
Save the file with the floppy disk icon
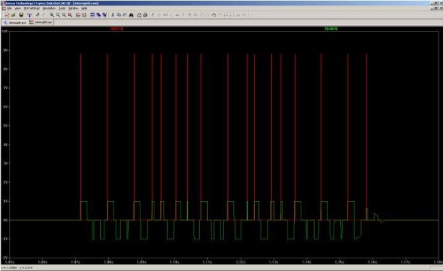pos(21,15)
